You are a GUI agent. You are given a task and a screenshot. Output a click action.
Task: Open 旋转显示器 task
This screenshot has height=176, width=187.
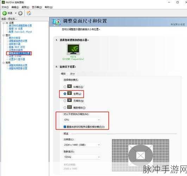point(14,44)
